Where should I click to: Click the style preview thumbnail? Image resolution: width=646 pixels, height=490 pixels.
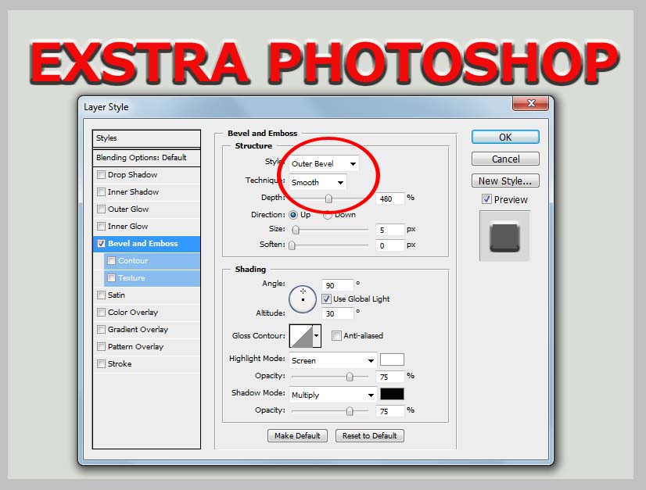(504, 236)
